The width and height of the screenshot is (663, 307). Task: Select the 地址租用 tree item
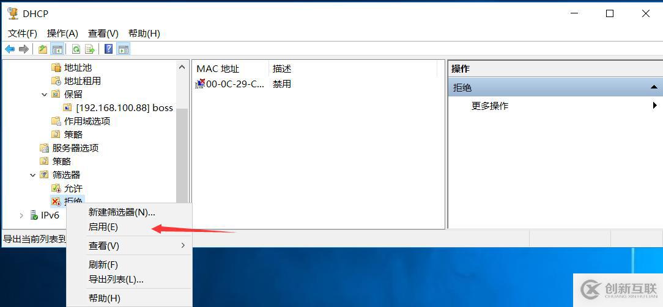[83, 81]
